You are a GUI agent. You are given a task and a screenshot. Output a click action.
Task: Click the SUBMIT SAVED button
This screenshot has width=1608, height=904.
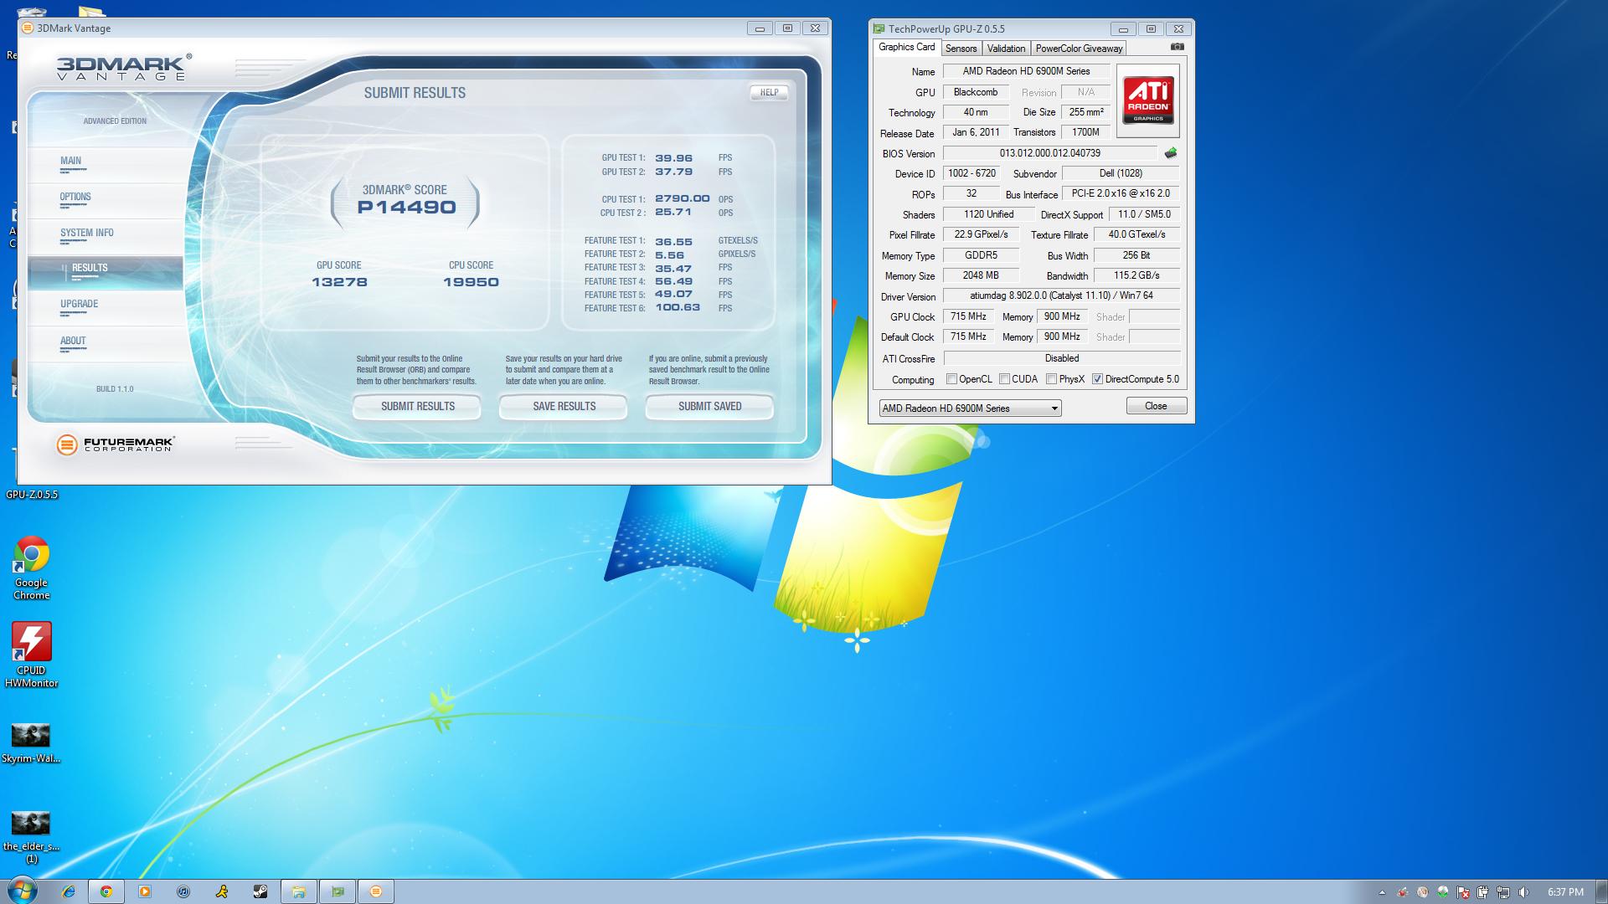pos(709,407)
